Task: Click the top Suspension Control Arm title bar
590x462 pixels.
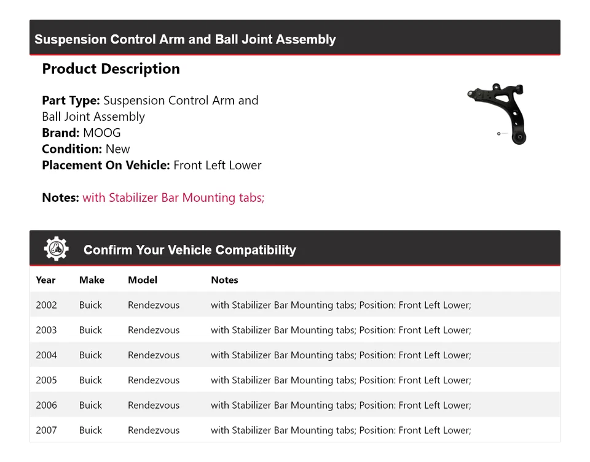Action: click(294, 38)
